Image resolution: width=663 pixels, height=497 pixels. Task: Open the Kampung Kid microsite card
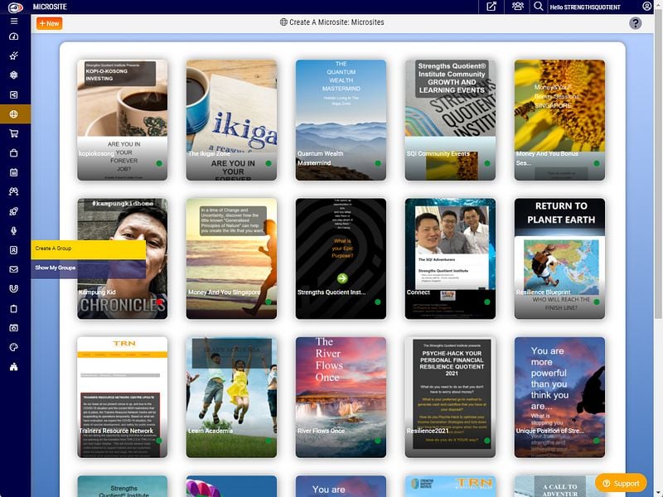[x=122, y=258]
